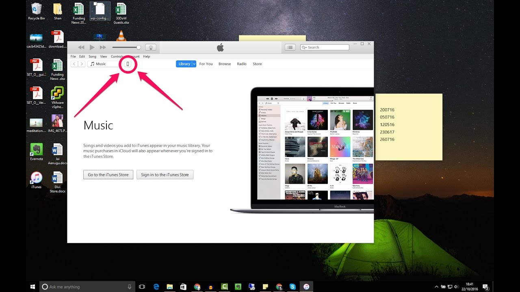This screenshot has width=520, height=292.
Task: Go back with the iTunes back chevron
Action: click(74, 64)
